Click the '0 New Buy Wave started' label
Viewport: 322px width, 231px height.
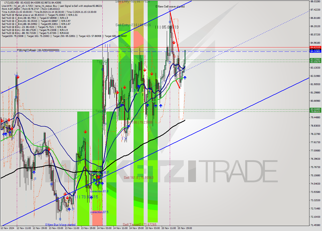coord(60,225)
